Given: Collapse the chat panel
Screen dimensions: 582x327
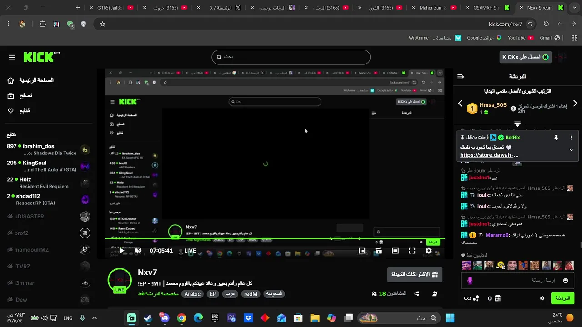Looking at the screenshot, I should 461,77.
